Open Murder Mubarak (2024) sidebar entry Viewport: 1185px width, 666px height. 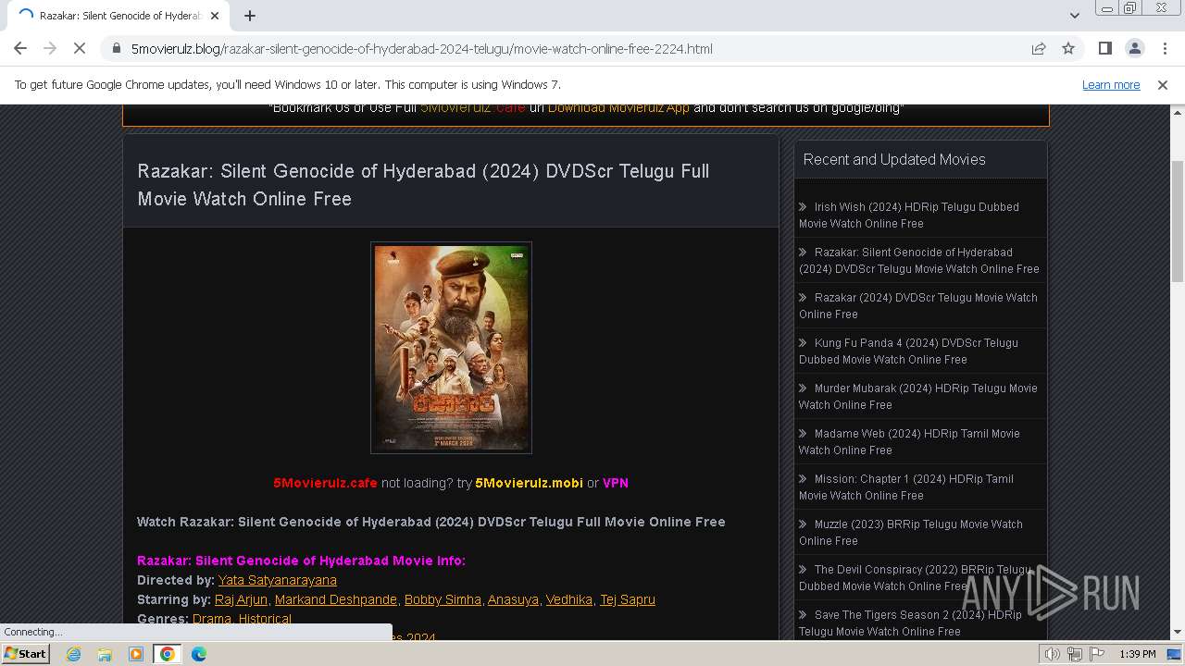[x=918, y=396]
